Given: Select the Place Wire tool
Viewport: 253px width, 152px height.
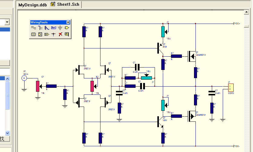Looking at the screenshot, I should [33, 28].
